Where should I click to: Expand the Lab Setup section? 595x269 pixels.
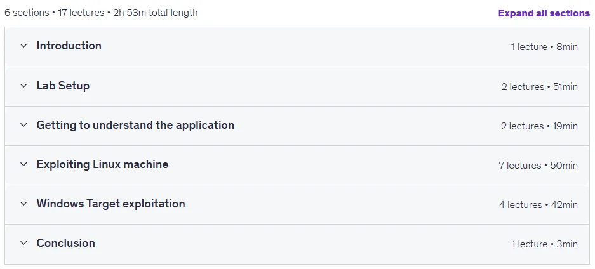point(63,86)
